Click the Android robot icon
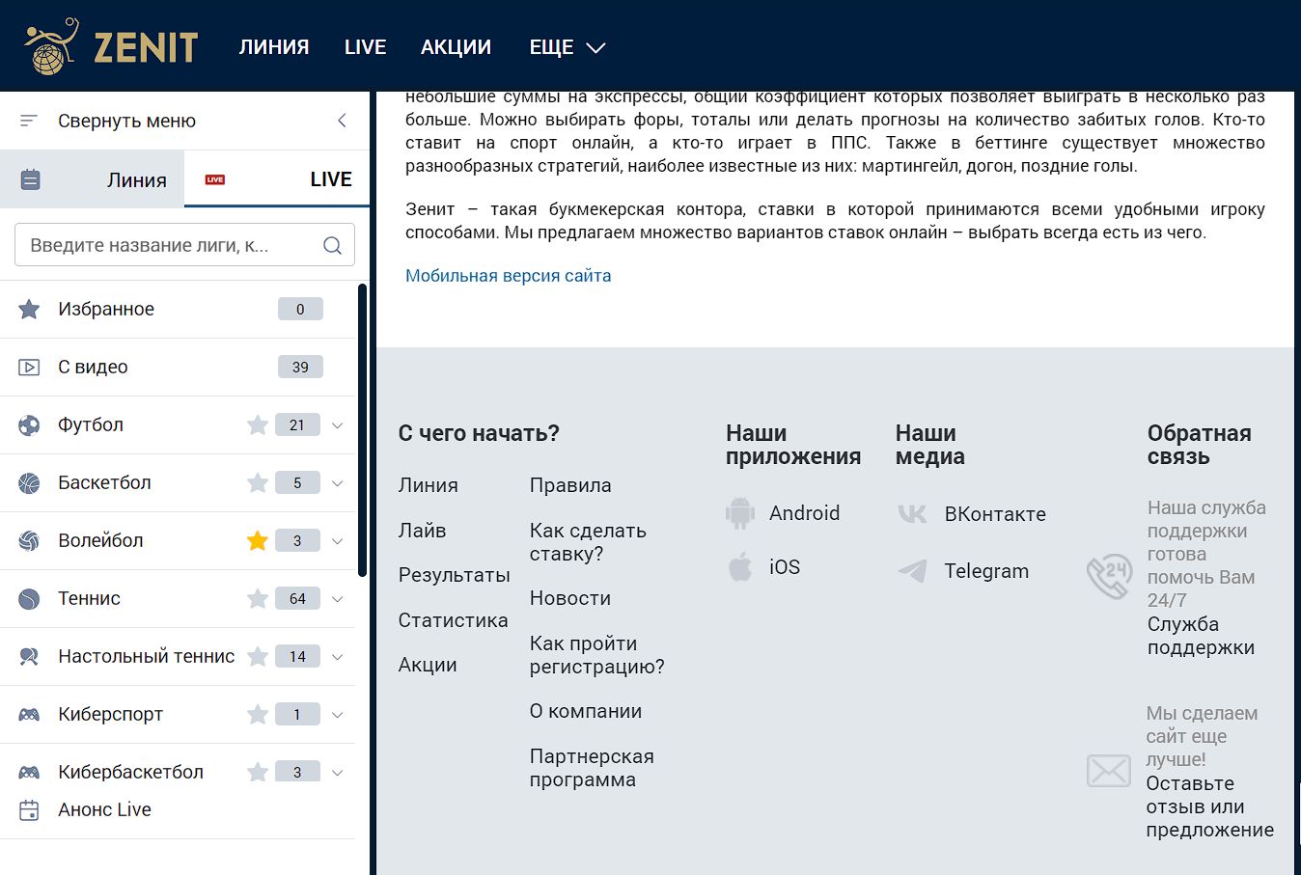The height and width of the screenshot is (875, 1301). [740, 513]
